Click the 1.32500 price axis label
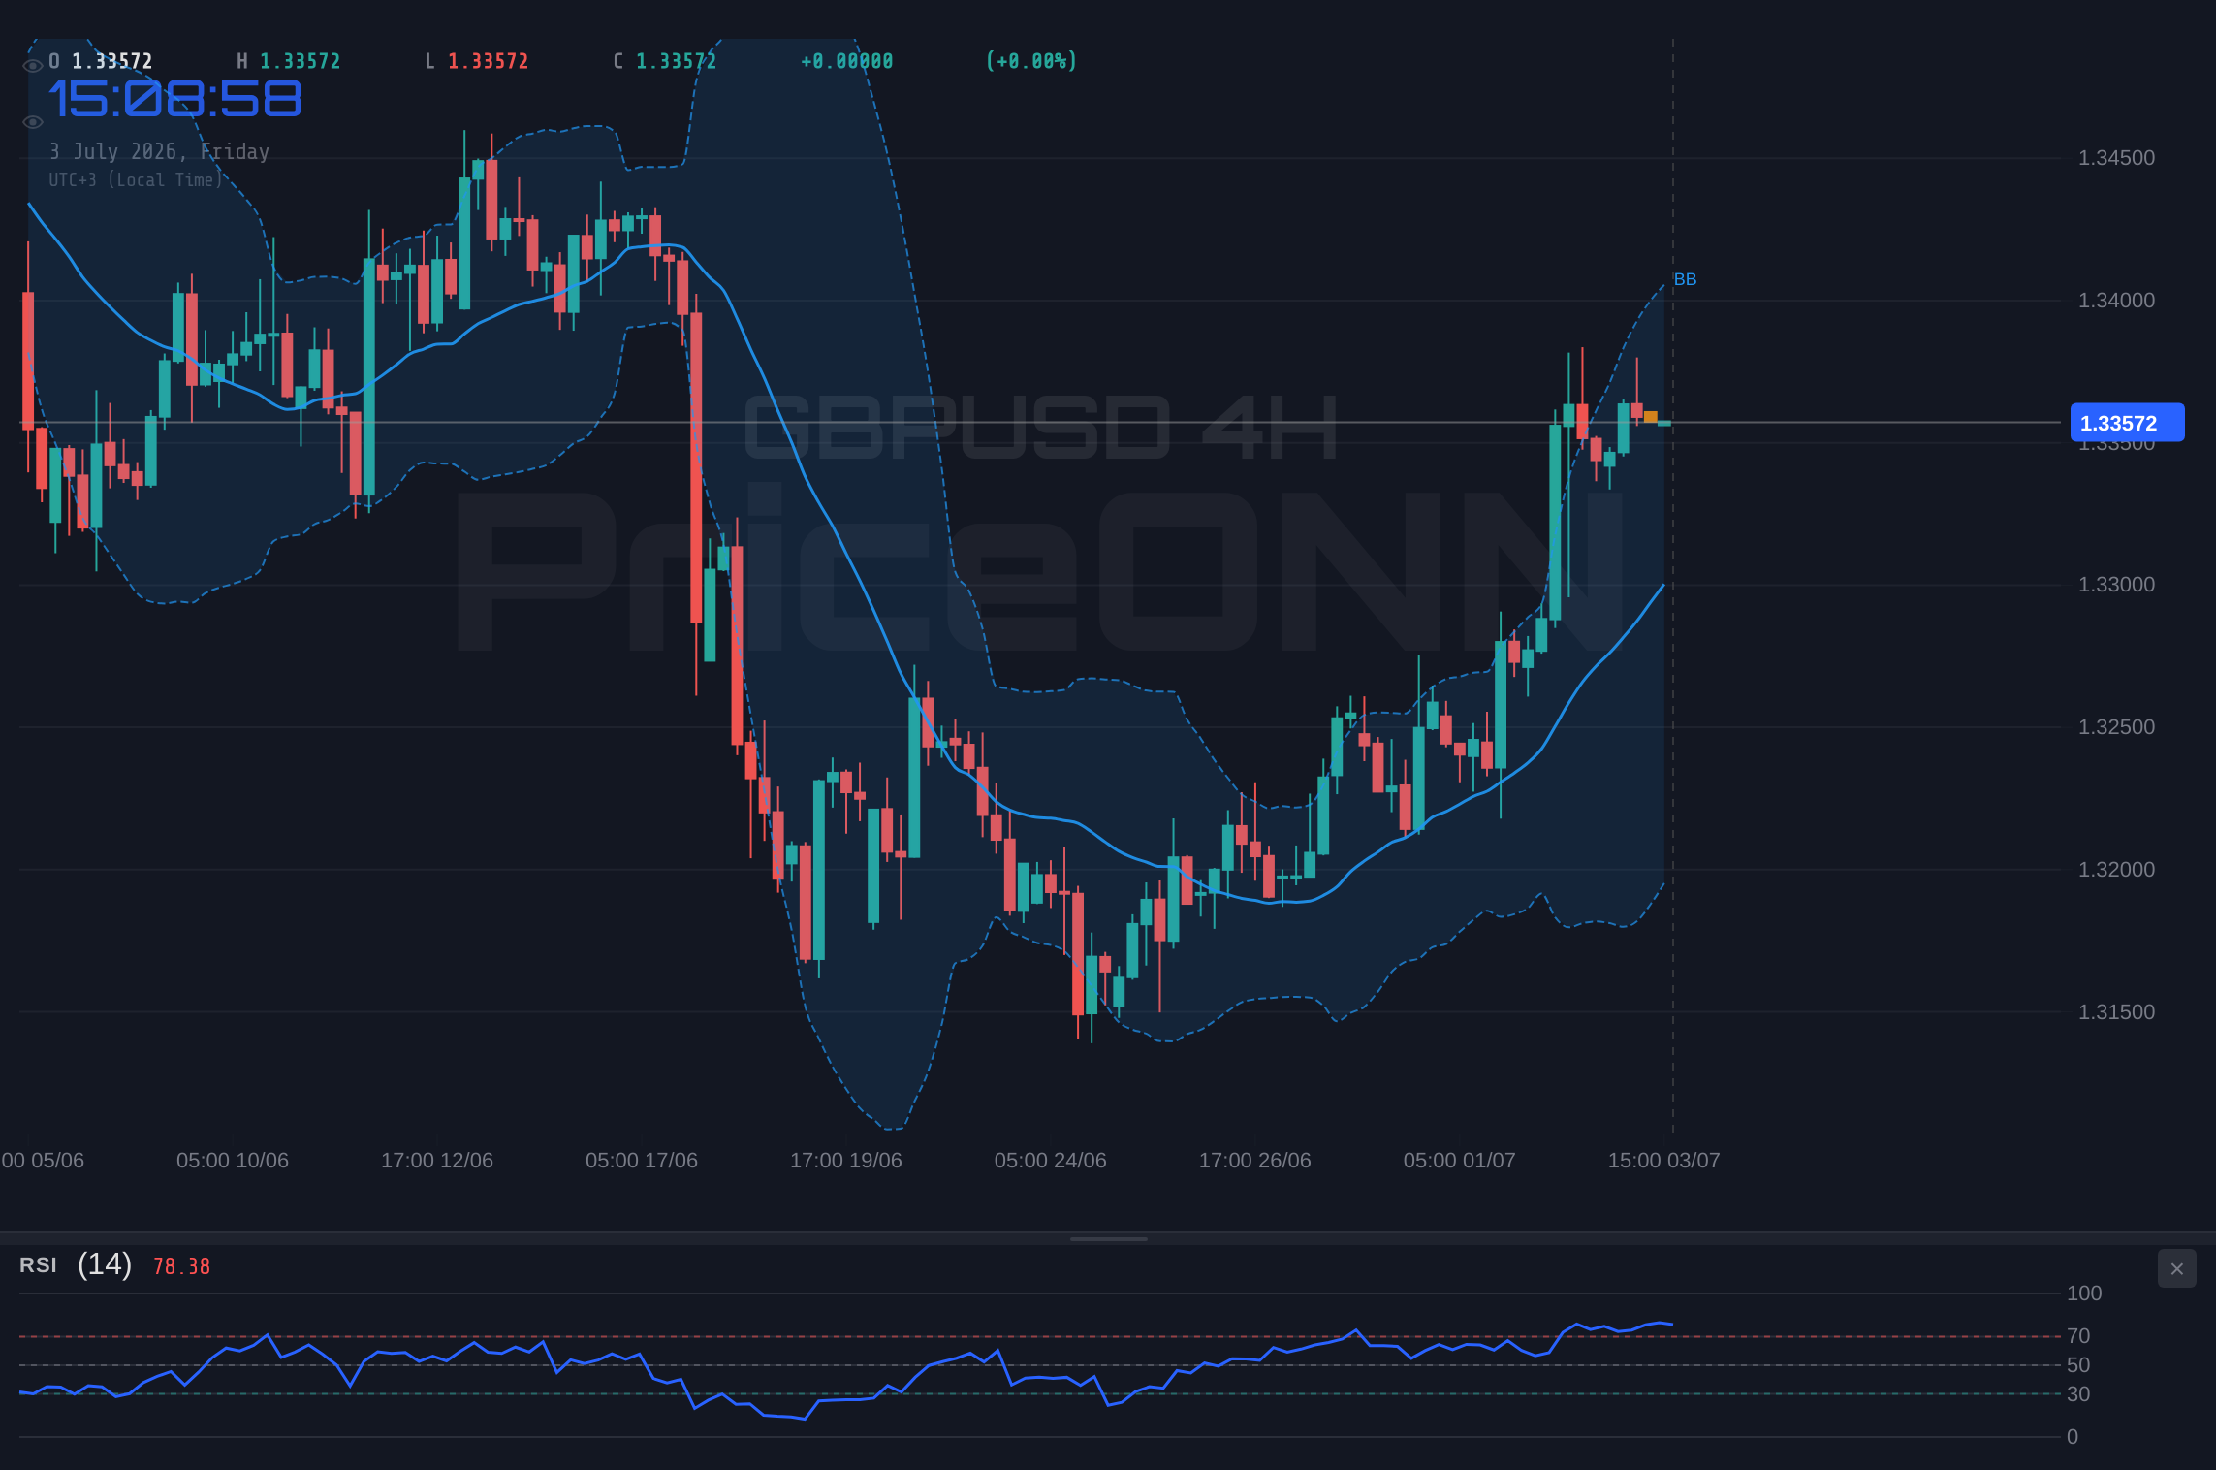 coord(2116,727)
